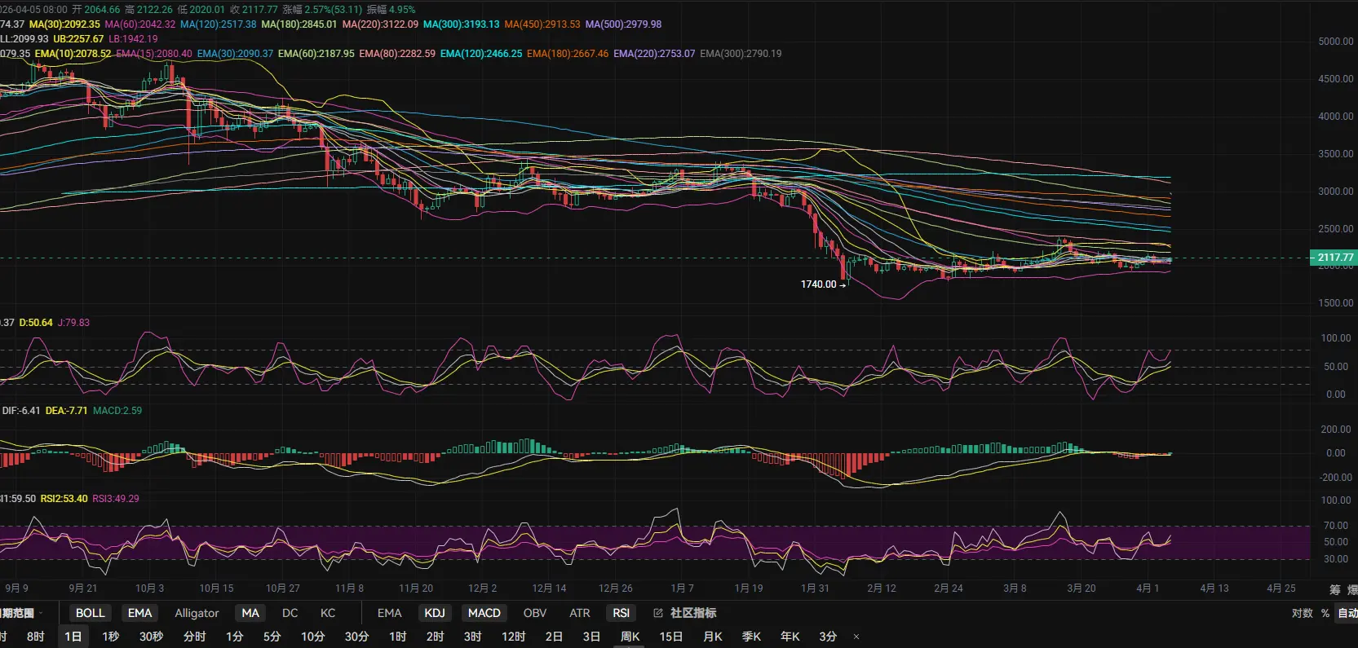Toggle the MACD sub-chart indicator
Image resolution: width=1358 pixels, height=648 pixels.
pos(484,613)
